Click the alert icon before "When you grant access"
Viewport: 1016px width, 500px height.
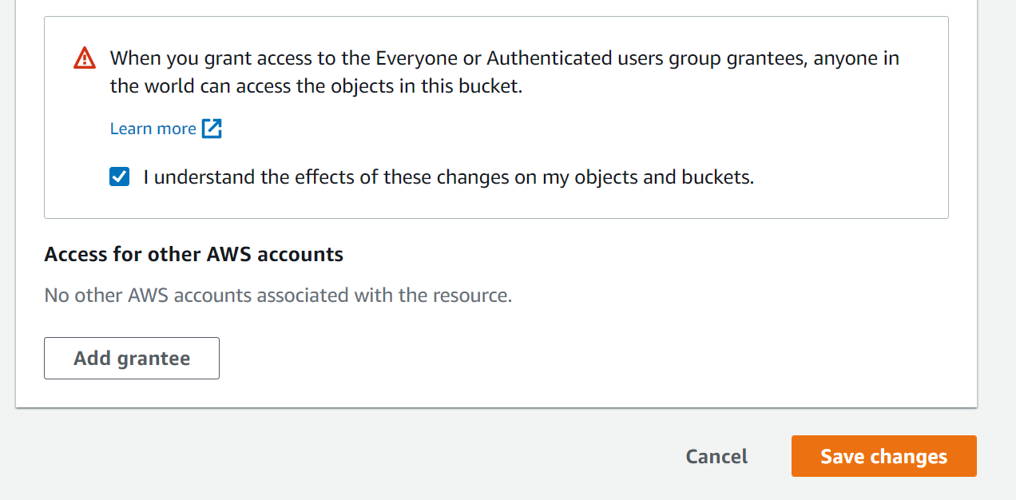[x=84, y=58]
